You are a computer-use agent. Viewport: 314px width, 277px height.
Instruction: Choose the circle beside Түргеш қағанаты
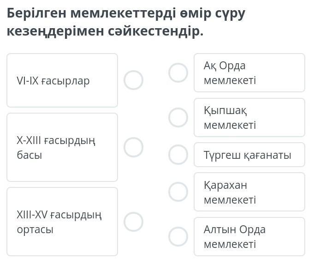(178, 155)
